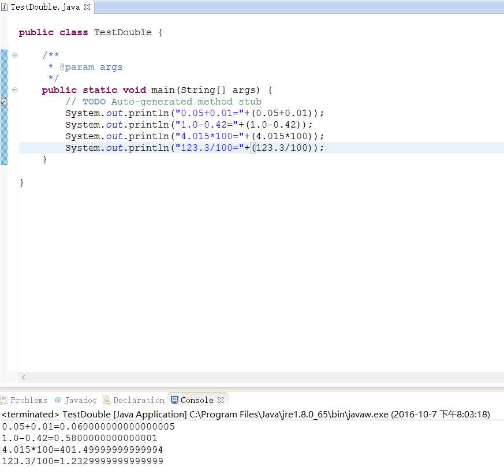Click 'main(String[] args)' method signature
The width and height of the screenshot is (504, 474).
206,90
